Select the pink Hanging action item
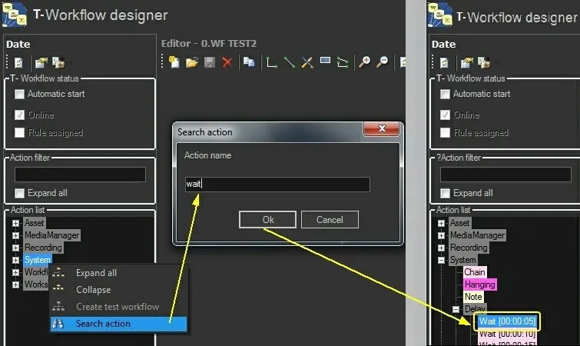Screen dimensions: 580x346 479,284
